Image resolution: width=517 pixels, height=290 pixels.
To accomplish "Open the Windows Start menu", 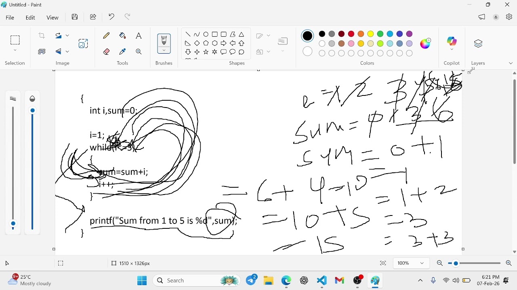I will [x=142, y=281].
